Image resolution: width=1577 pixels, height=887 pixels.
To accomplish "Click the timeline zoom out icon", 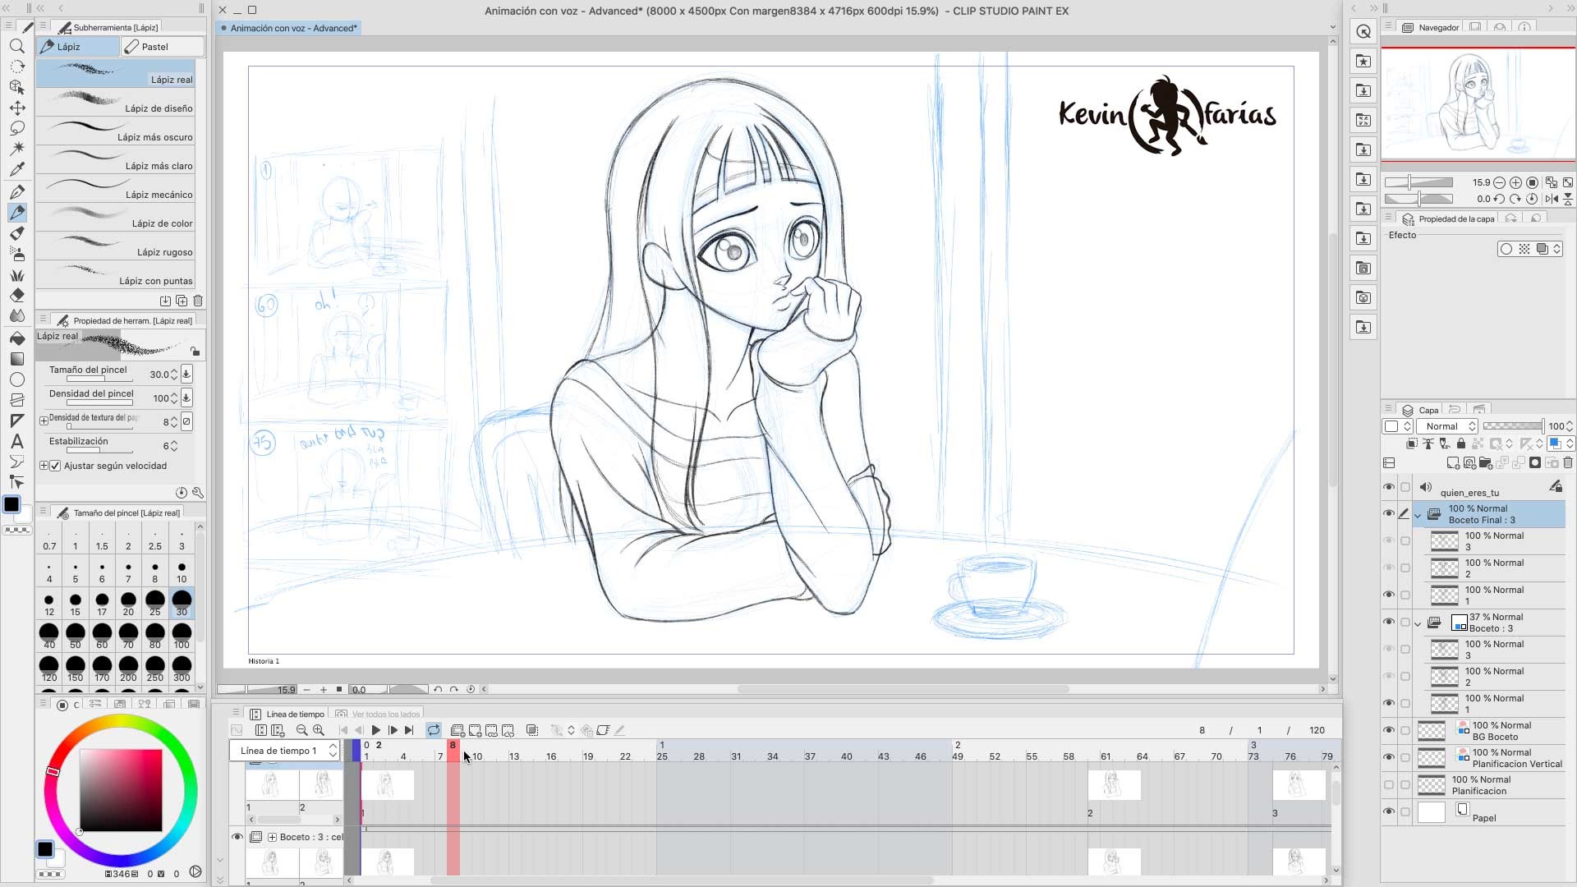I will [x=301, y=730].
